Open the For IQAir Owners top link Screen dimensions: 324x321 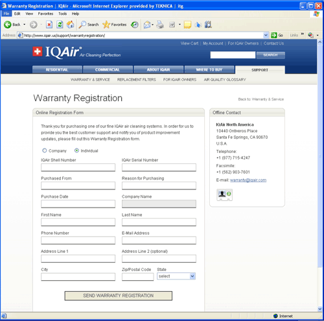[243, 43]
